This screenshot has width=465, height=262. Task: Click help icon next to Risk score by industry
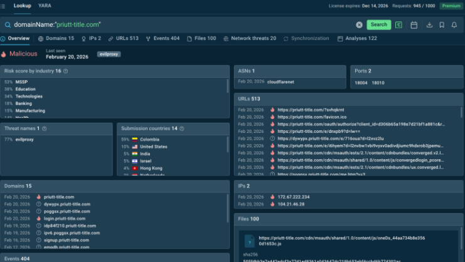coord(66,71)
